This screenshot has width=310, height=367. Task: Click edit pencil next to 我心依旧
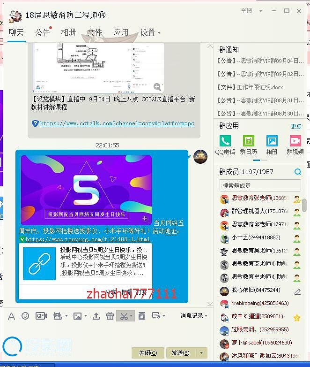click(x=297, y=291)
